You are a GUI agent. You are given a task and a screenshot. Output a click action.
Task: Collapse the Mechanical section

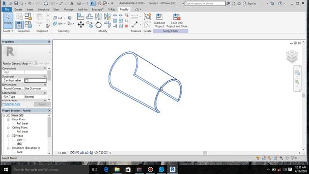(45, 93)
